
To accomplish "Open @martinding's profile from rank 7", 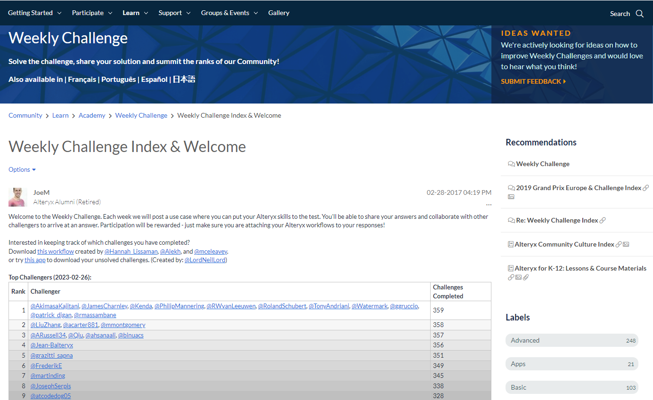I will click(48, 376).
